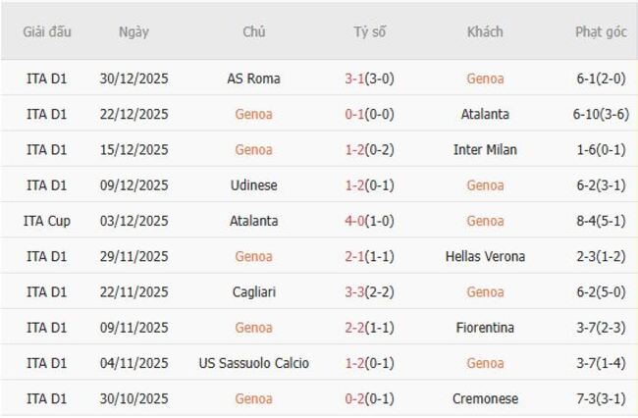This screenshot has height=418, width=638.
Task: Click Cagliari home team name
Action: click(253, 292)
